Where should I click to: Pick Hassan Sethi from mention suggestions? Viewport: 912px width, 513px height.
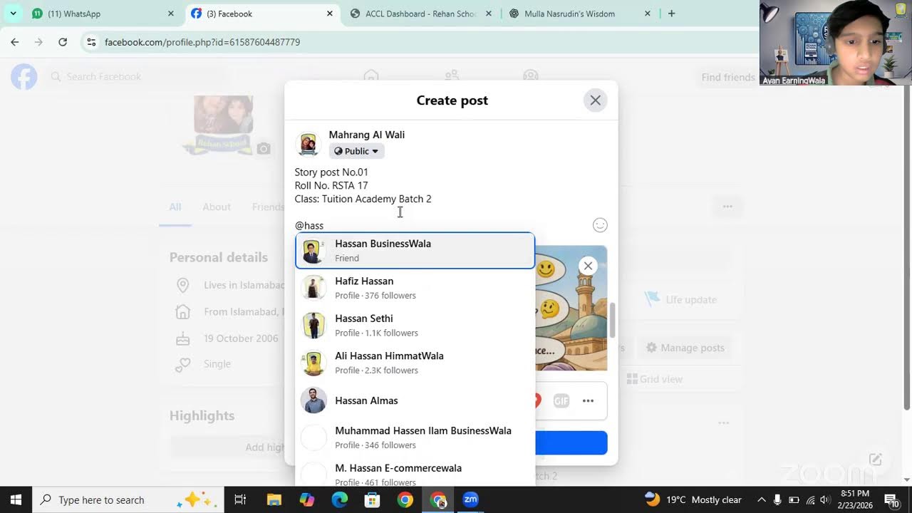point(415,326)
